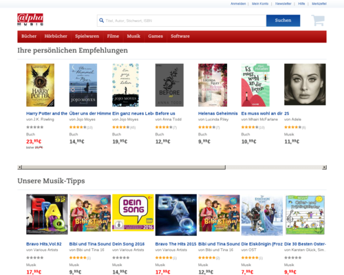Click the alpha music logo

[x=30, y=19]
